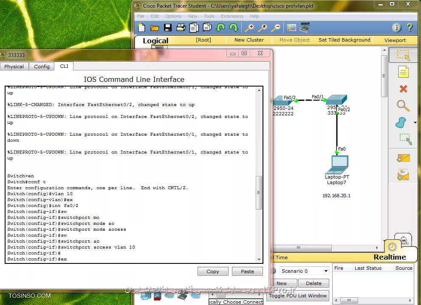Click New Cluster in the yellow bar
This screenshot has height=305, width=421.
(x=249, y=40)
